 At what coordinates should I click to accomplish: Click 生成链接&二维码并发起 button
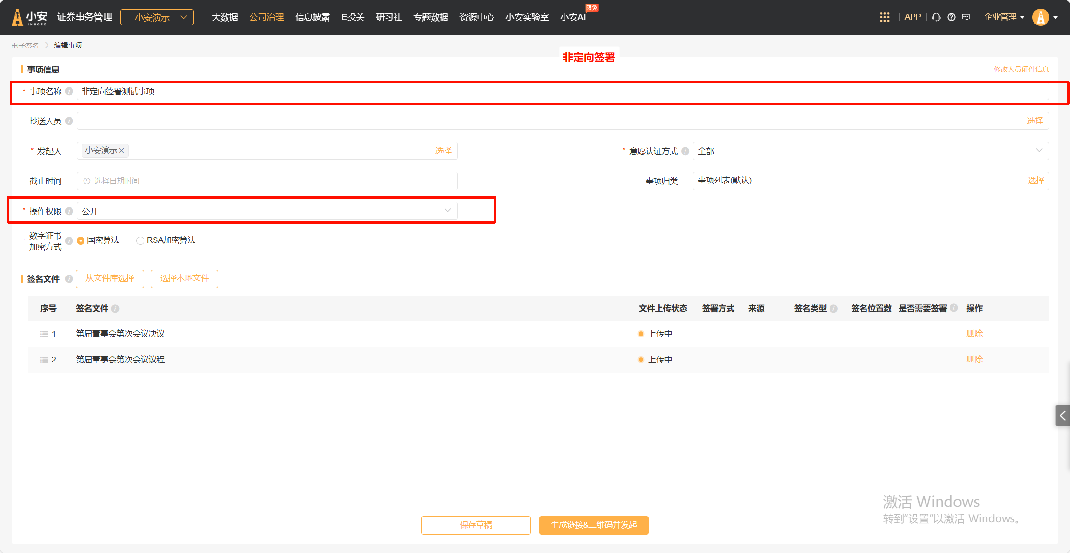click(593, 525)
